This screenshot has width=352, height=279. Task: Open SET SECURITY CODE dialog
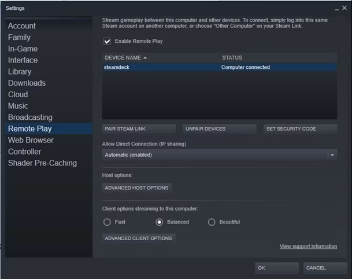click(x=300, y=129)
